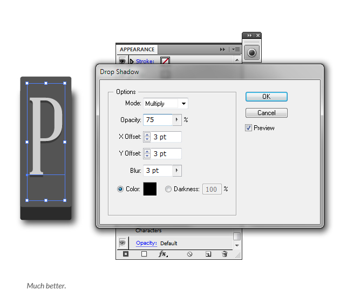Click Cancel in Drop Shadow dialog

[267, 113]
